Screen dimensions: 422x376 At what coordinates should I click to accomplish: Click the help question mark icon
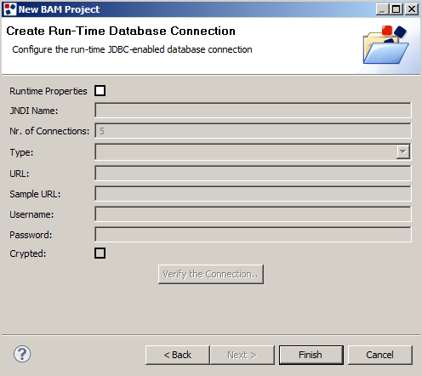coord(22,354)
